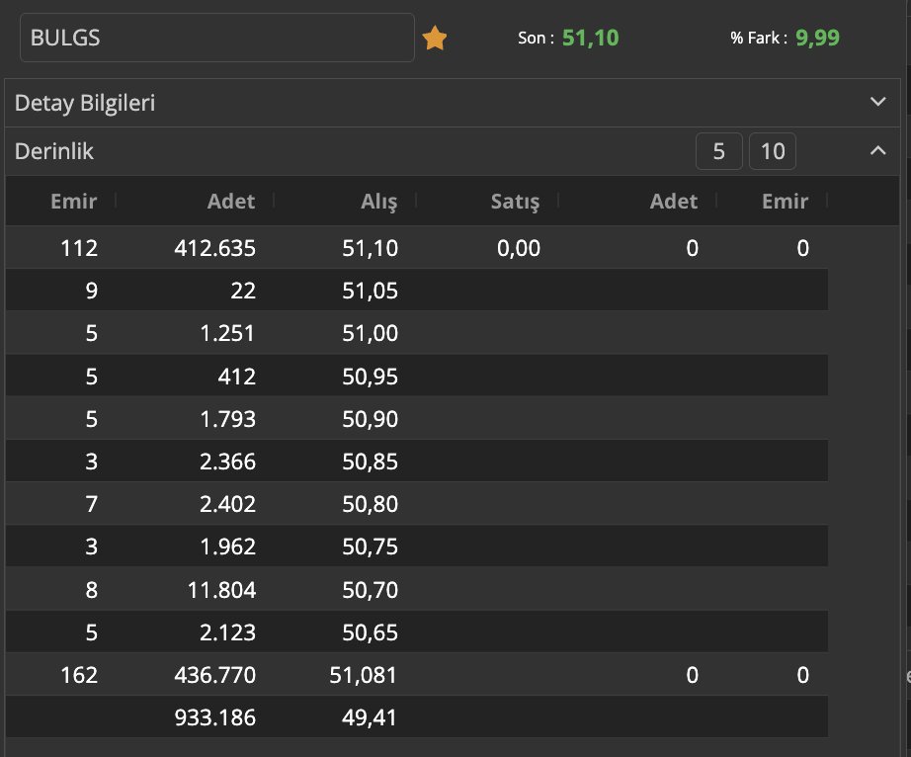The height and width of the screenshot is (757, 911).
Task: Click quantity 2.402
Action: point(227,504)
